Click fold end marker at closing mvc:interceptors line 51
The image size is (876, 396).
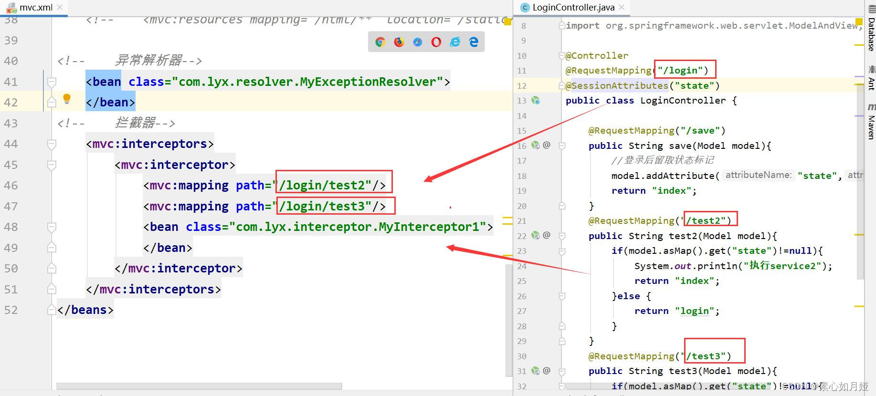[52, 290]
